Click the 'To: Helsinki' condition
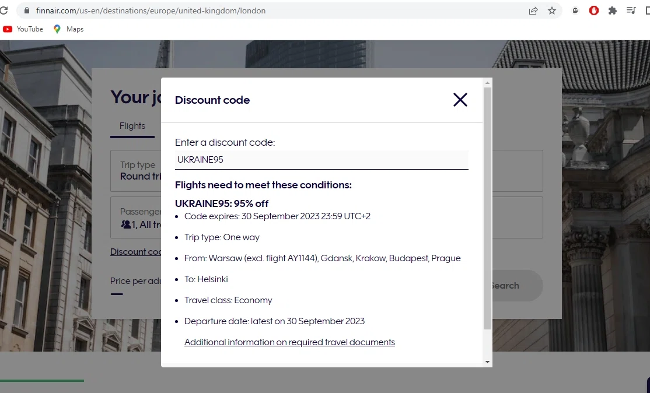The image size is (650, 393). point(206,279)
